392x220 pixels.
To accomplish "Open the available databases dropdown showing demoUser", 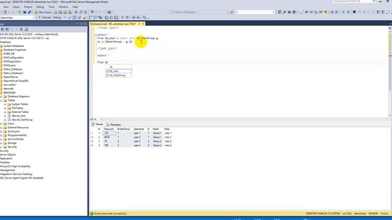I will click(x=33, y=18).
